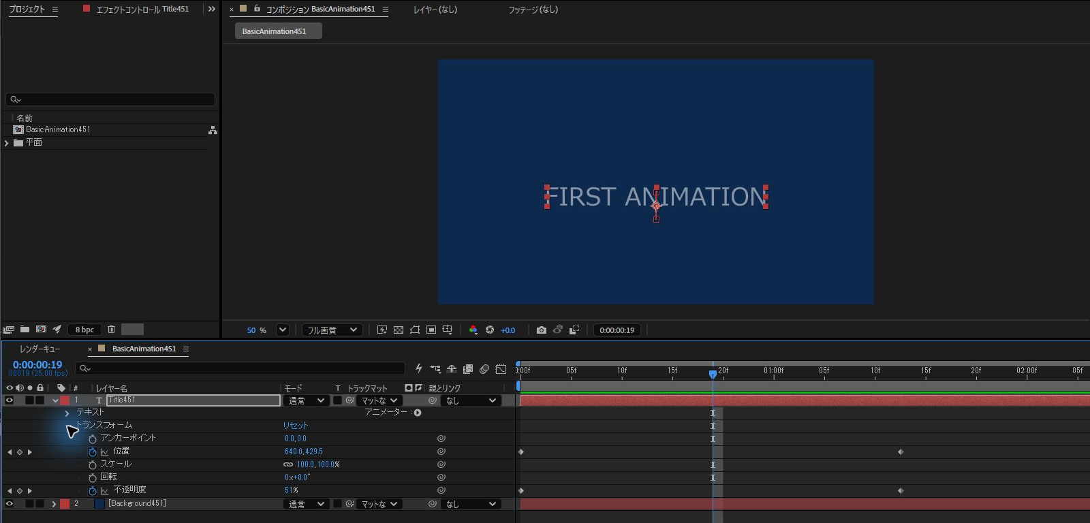
Task: Open composition mini-flowchart in timeline
Action: [x=435, y=368]
